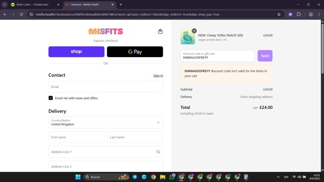Open the Chrome profile avatar icon
This screenshot has height=182, width=324.
click(x=311, y=15)
